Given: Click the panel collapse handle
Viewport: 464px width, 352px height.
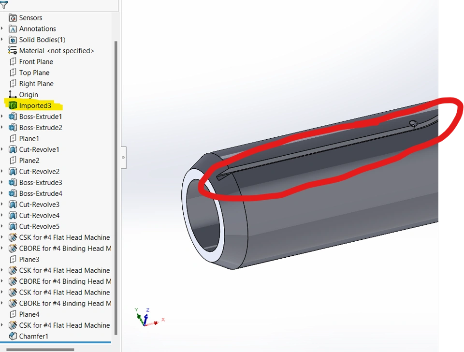Looking at the screenshot, I should pos(123,158).
